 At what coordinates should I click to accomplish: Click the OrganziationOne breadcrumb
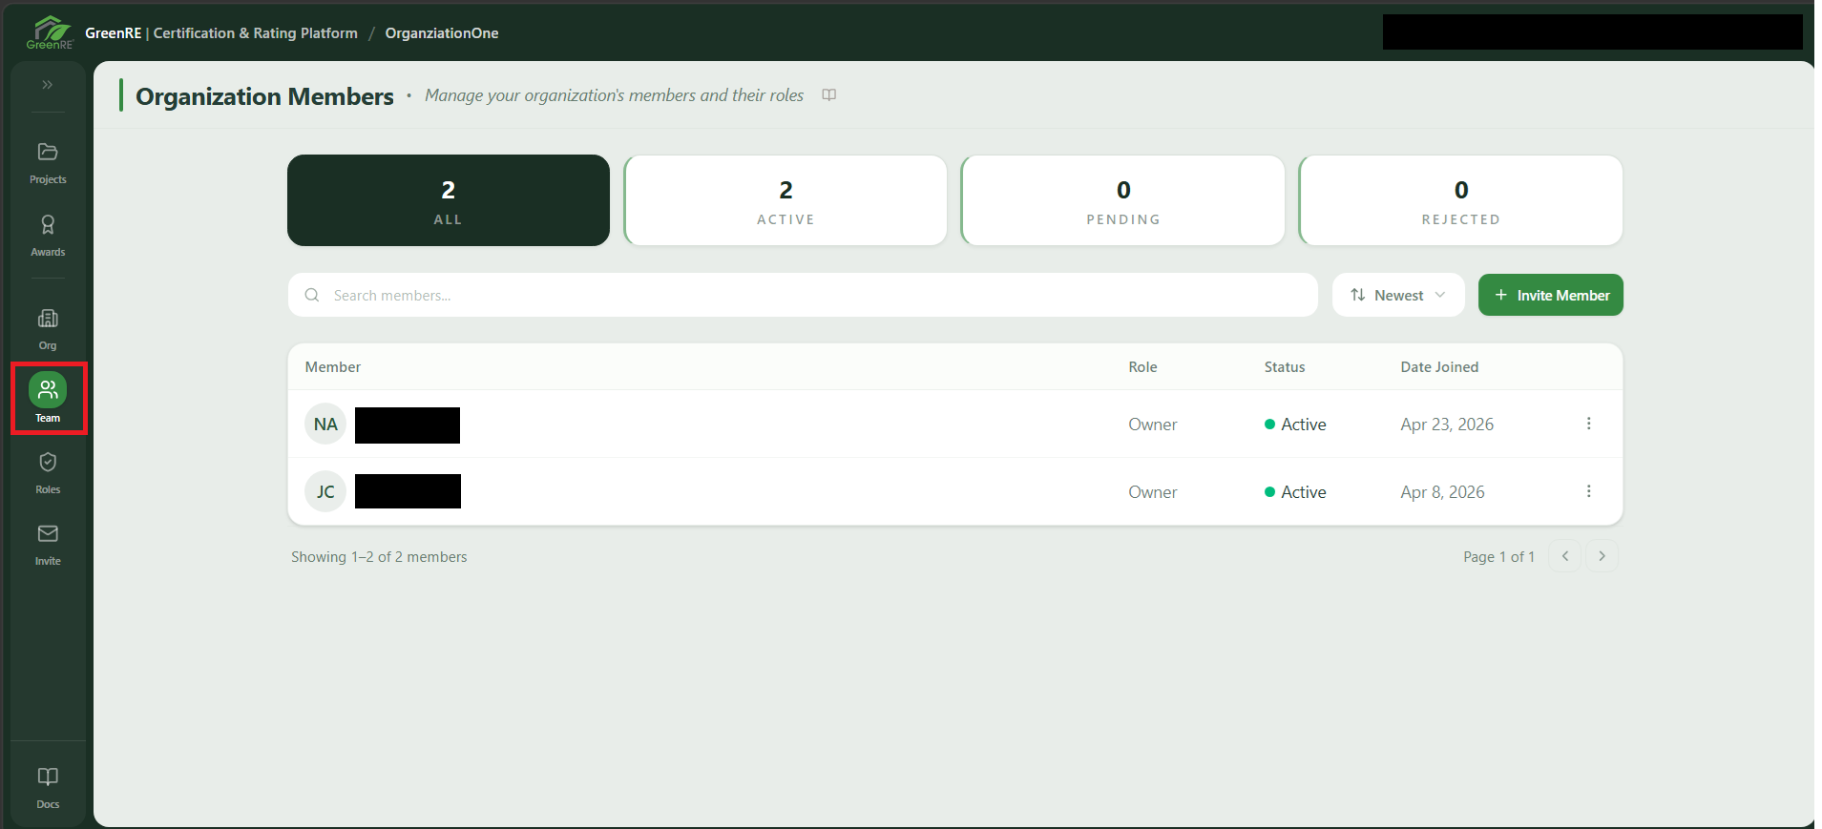coord(442,33)
